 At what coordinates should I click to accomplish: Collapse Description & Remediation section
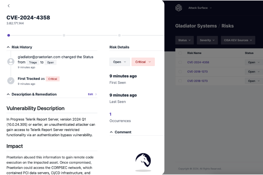(8, 94)
